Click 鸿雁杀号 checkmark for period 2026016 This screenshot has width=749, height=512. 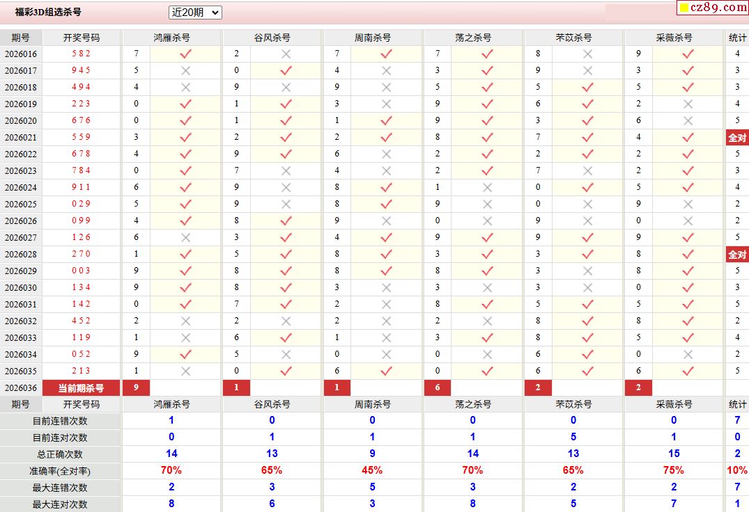(x=185, y=54)
